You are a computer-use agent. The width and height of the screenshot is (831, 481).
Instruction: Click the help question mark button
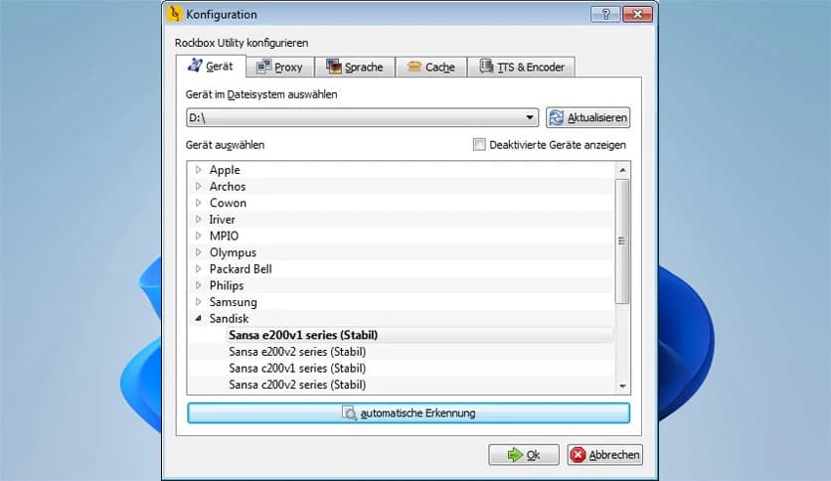[605, 14]
